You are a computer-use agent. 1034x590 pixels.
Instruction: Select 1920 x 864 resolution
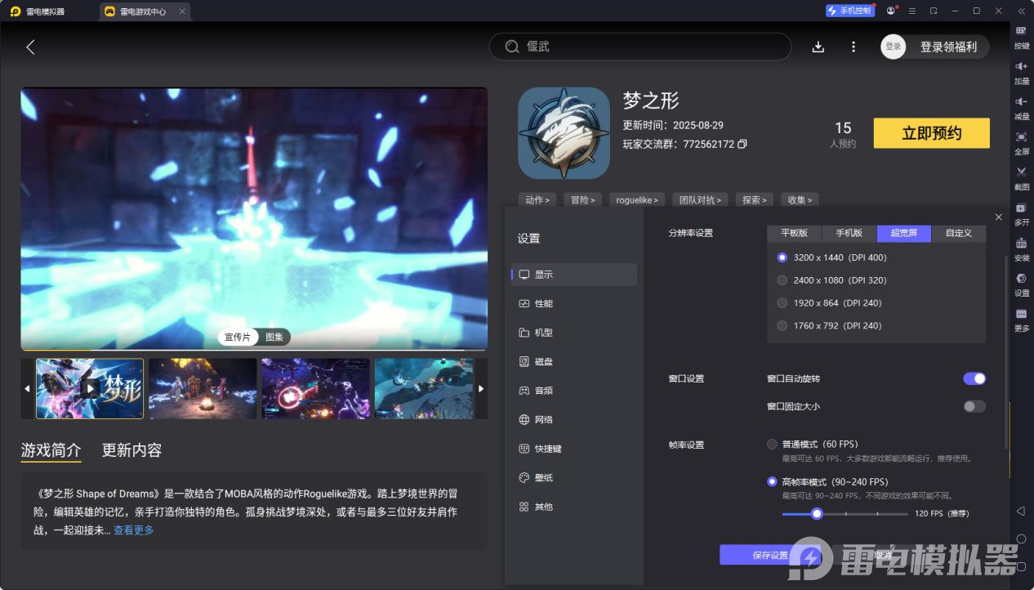[x=782, y=303]
